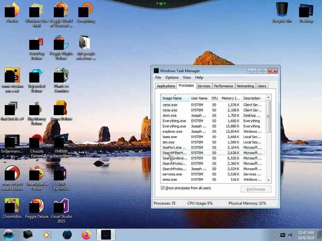Select the explorer.exe process row
322x241 pixels.
(x=213, y=131)
